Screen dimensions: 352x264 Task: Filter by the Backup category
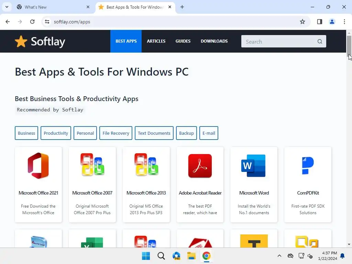(186, 133)
